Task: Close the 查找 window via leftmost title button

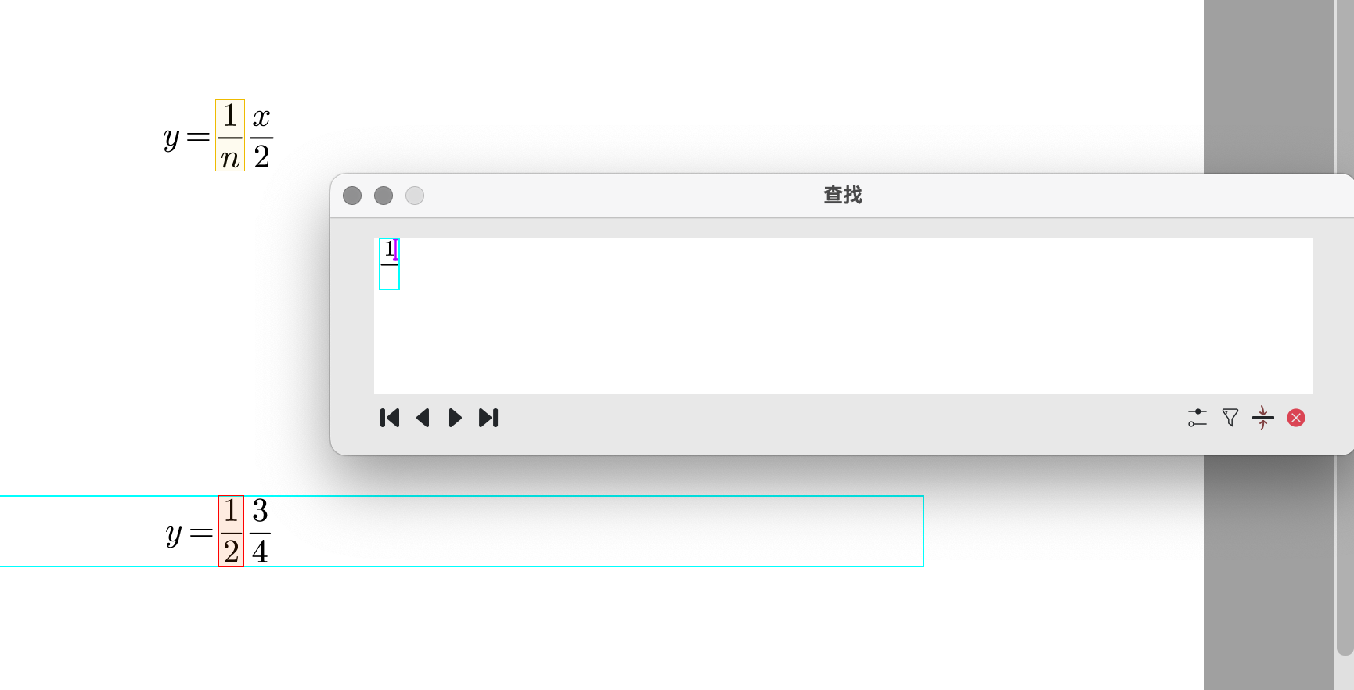Action: click(352, 196)
